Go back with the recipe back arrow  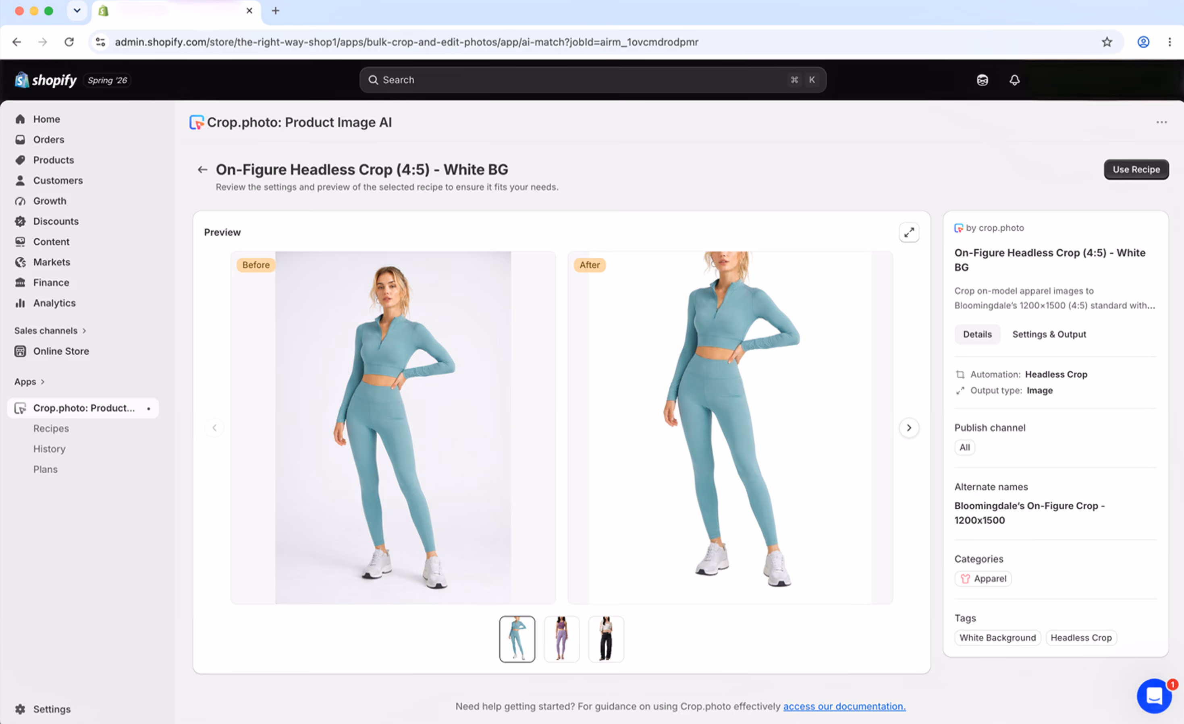202,170
